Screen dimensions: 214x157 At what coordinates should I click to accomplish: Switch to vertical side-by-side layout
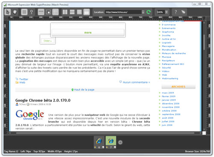click(65, 12)
